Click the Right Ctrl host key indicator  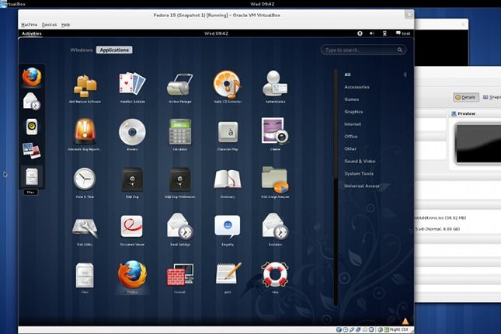[x=398, y=329]
